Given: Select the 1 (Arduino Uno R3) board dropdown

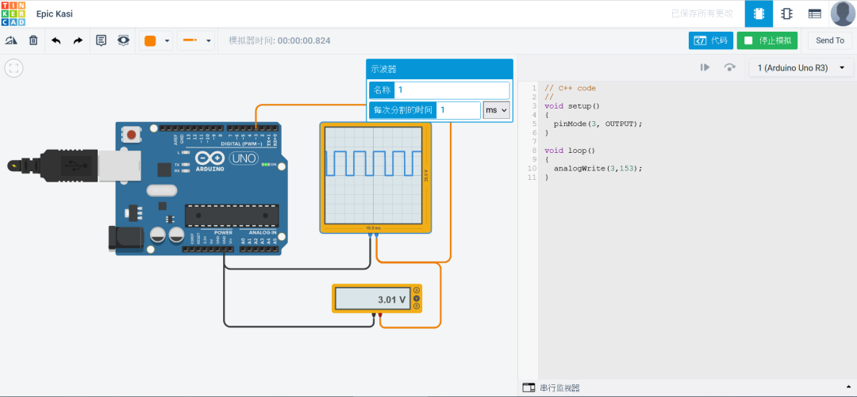Looking at the screenshot, I should click(x=801, y=67).
